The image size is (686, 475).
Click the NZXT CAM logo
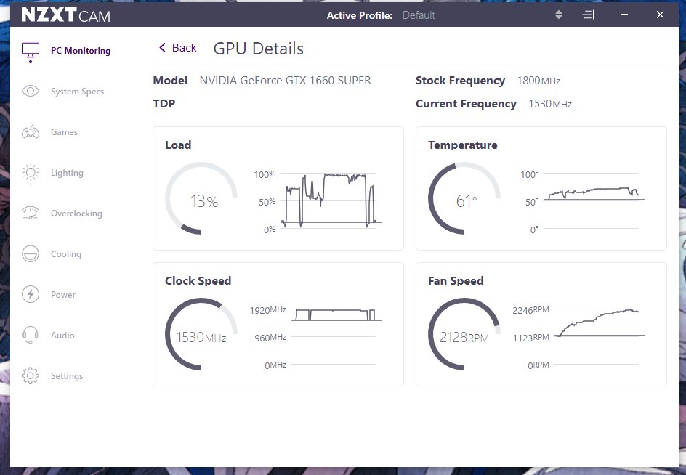pos(65,15)
